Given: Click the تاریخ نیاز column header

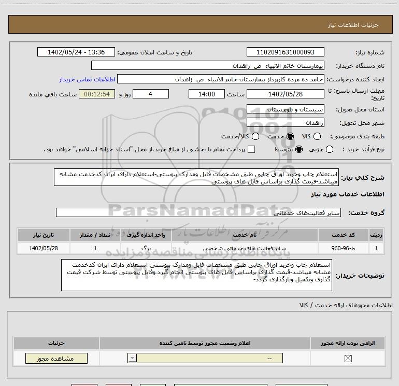Looking at the screenshot, I should coord(44,235).
